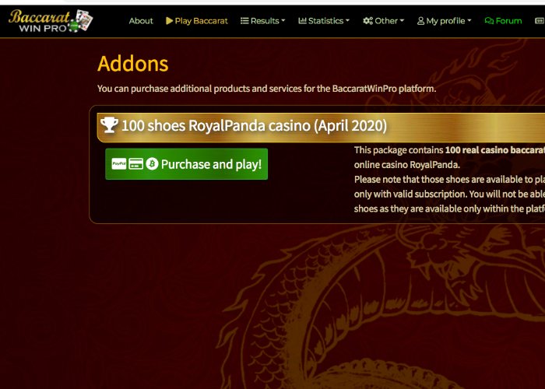Go to the Forum link

coord(503,21)
